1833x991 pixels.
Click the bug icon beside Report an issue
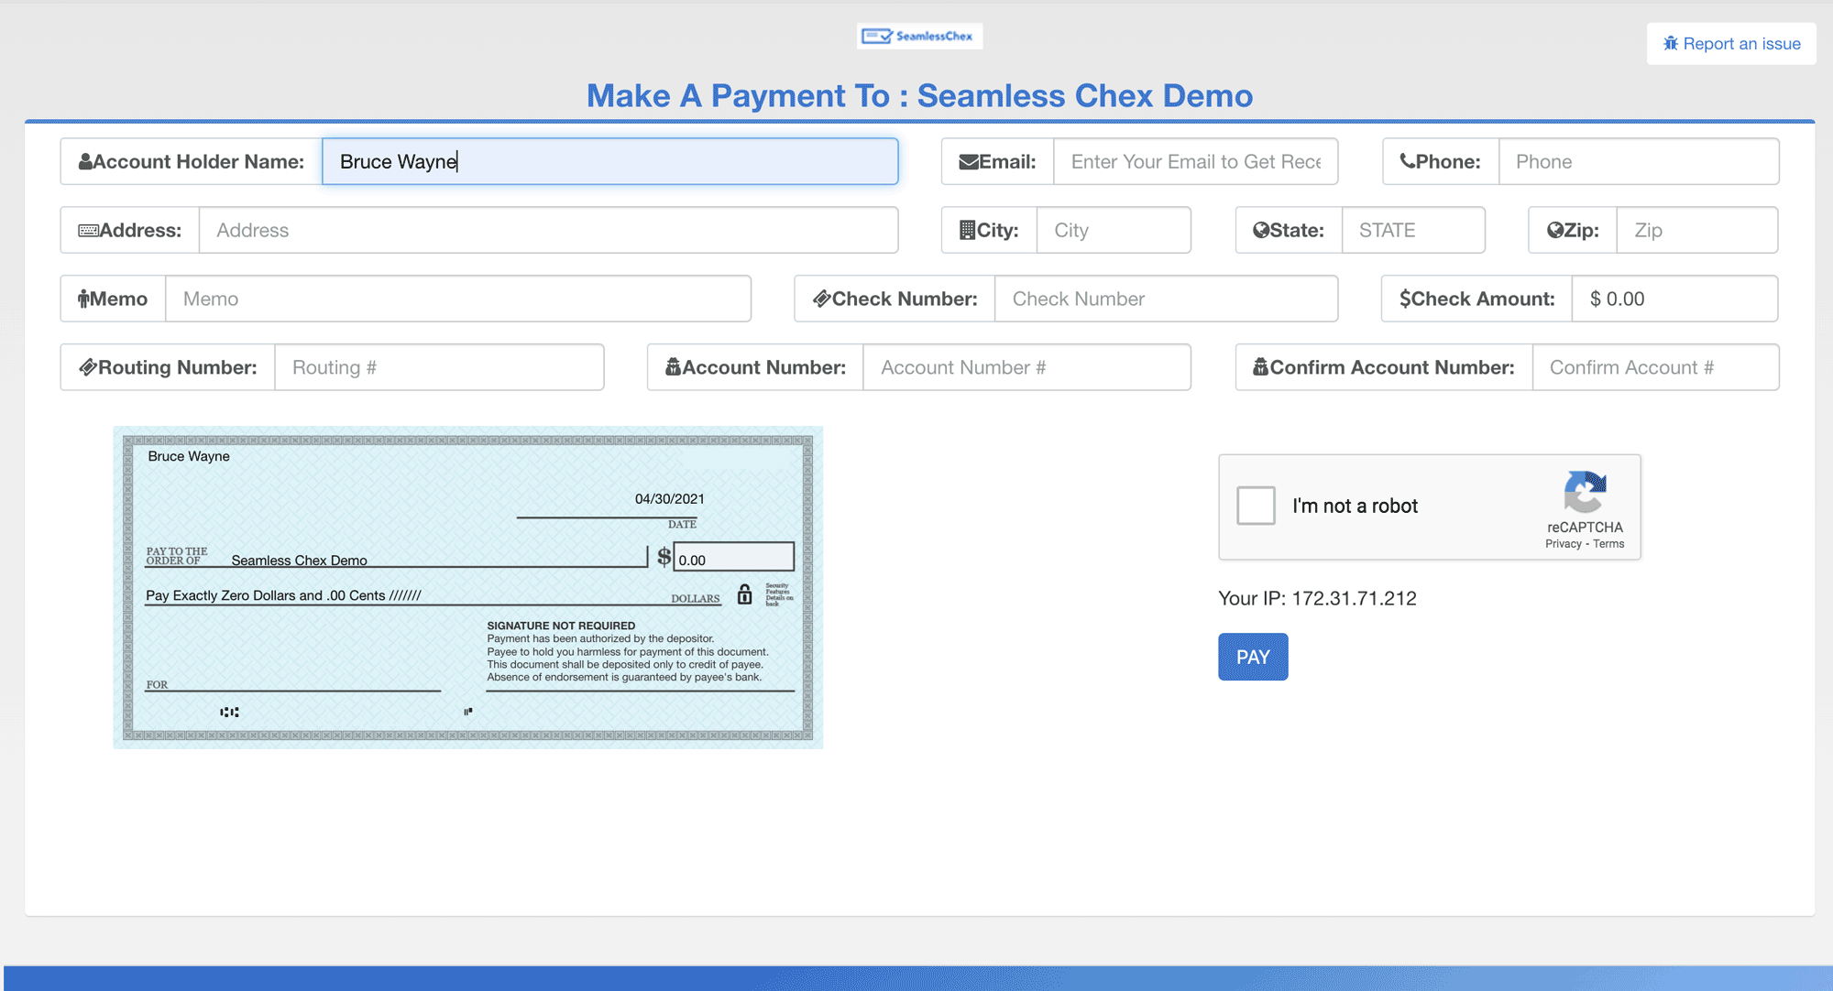click(1671, 44)
